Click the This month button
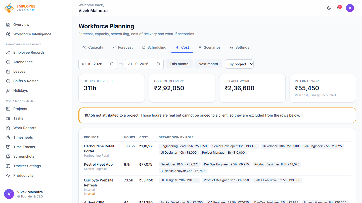The width and height of the screenshot is (362, 203). pyautogui.click(x=179, y=64)
